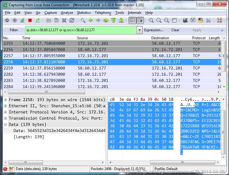The width and height of the screenshot is (229, 175).
Task: Start a new live capture
Action: point(22,20)
